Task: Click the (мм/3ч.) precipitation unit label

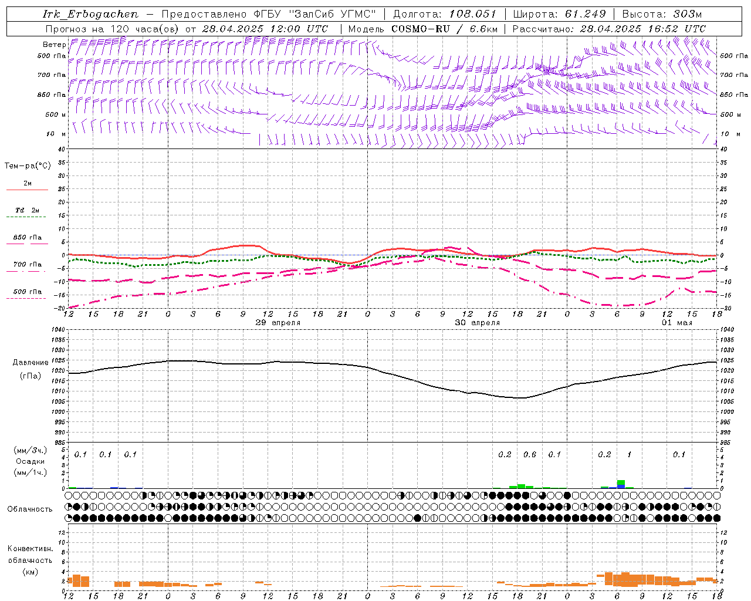Action: [x=29, y=451]
